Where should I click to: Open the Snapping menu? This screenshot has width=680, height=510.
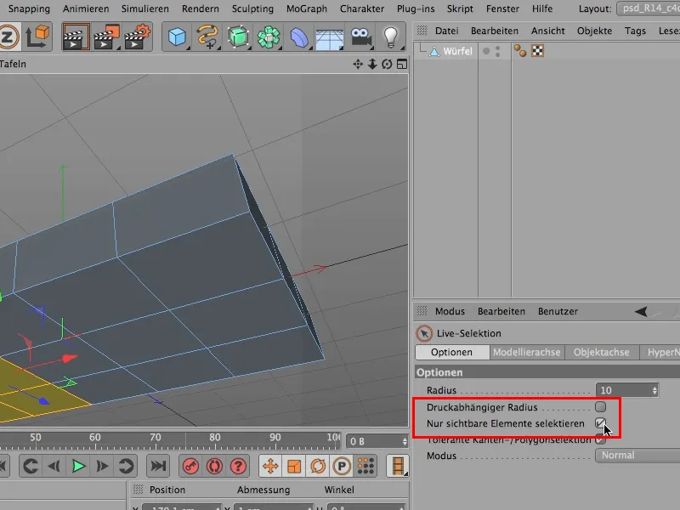pyautogui.click(x=29, y=8)
